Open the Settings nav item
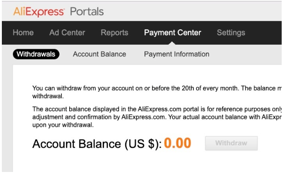The image size is (284, 178). coord(231,33)
